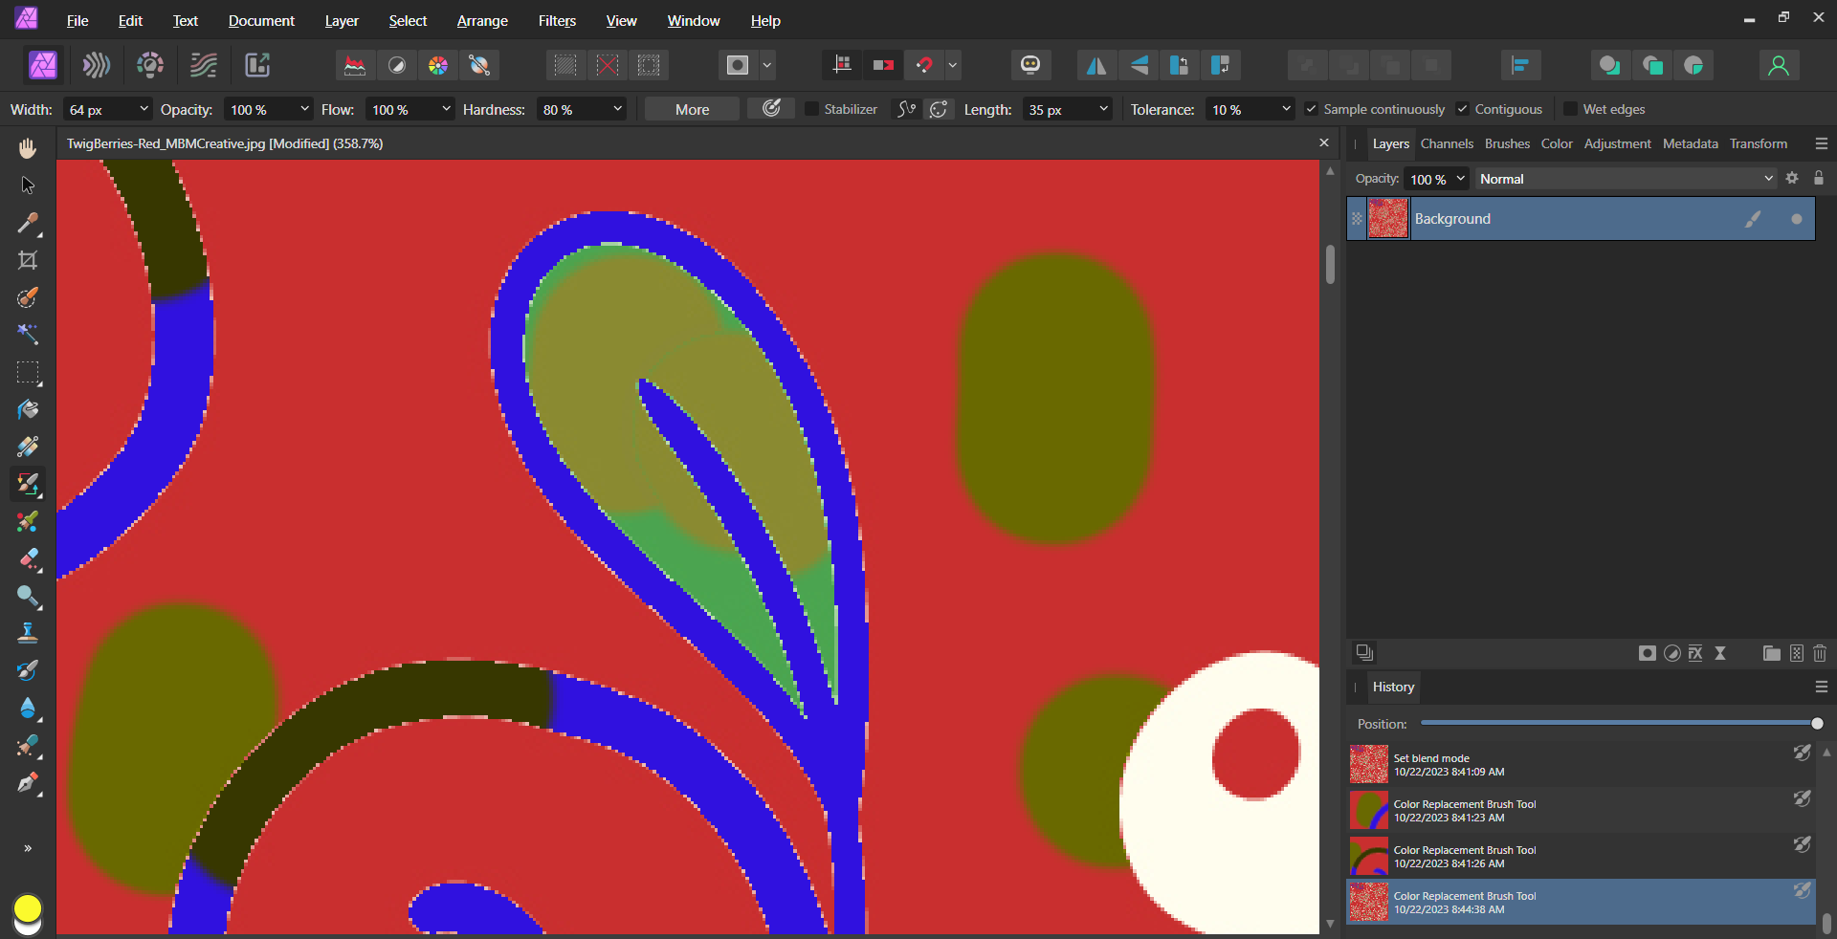1837x939 pixels.
Task: Expand the snapping options arrow
Action: pyautogui.click(x=953, y=65)
